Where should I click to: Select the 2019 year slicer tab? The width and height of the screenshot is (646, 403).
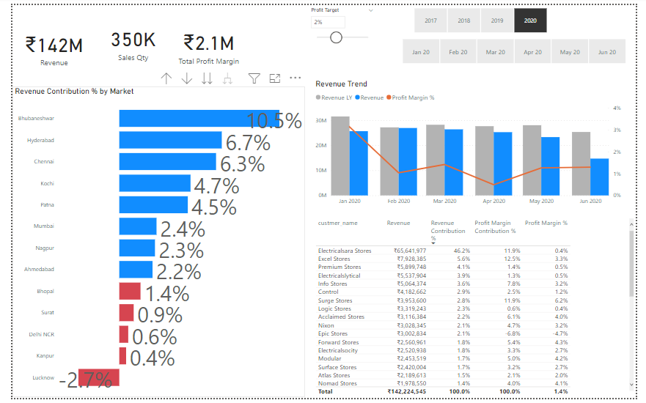tap(497, 21)
